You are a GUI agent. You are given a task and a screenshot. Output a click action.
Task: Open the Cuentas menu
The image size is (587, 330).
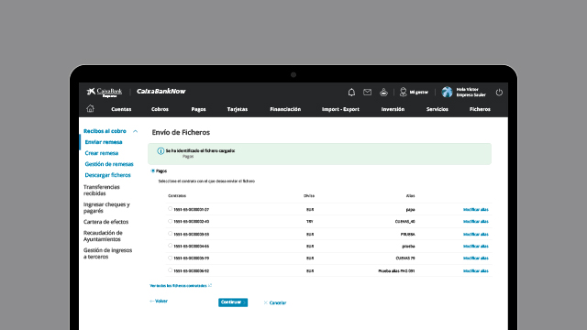pos(121,109)
